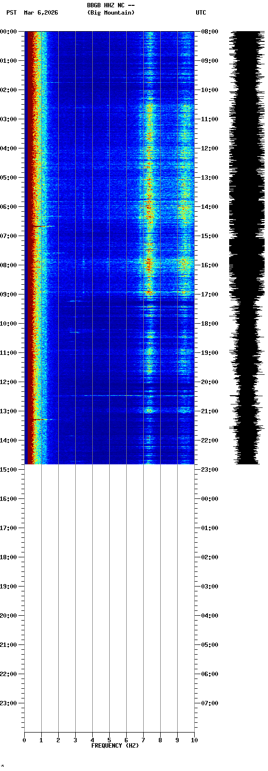Click the frequency axis label '10'
This screenshot has width=268, height=771.
[194, 741]
